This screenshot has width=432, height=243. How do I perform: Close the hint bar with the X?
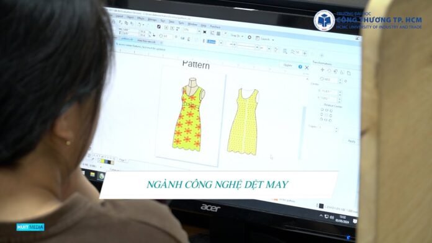click(307, 68)
